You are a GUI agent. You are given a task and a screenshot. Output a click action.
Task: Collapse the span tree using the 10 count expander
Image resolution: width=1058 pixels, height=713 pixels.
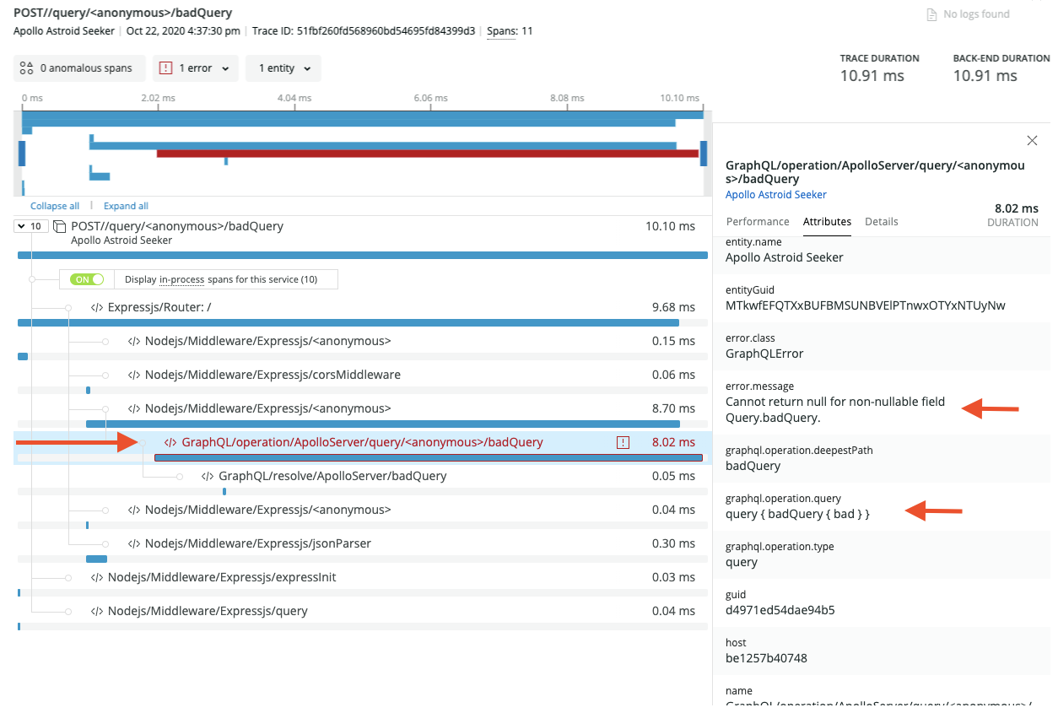[31, 226]
